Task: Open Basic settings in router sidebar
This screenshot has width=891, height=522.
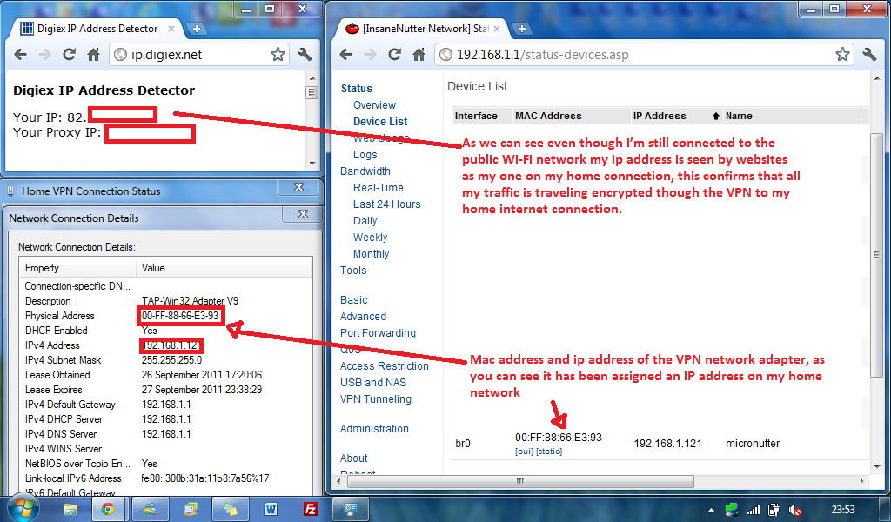Action: [x=353, y=300]
